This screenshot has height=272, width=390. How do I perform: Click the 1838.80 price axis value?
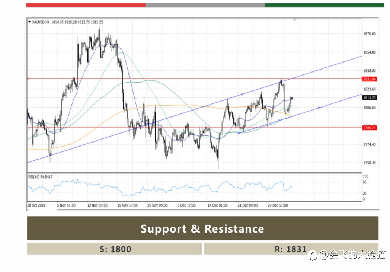(370, 71)
